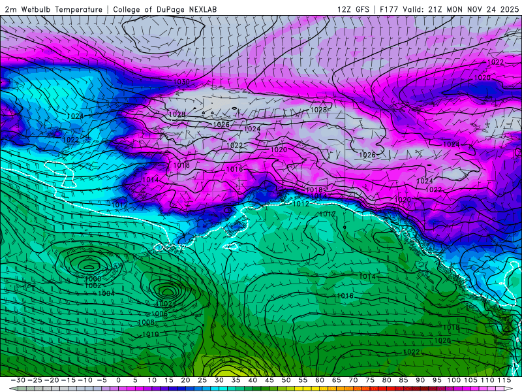The height and width of the screenshot is (392, 522).
Task: Click the 65 value on the temperature scale
Action: pyautogui.click(x=336, y=380)
